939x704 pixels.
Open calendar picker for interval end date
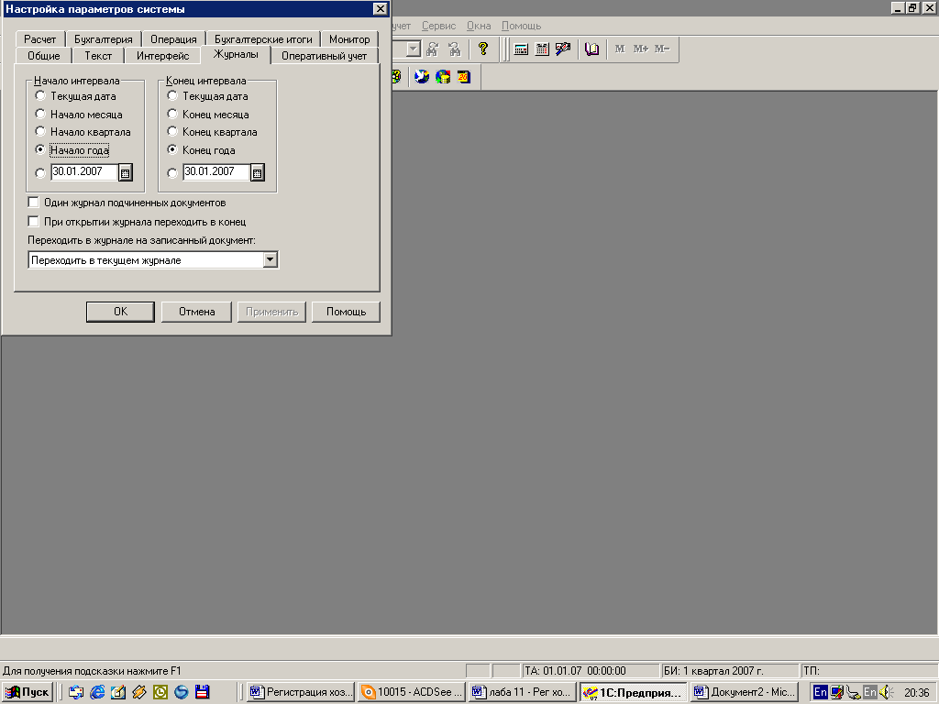(257, 173)
